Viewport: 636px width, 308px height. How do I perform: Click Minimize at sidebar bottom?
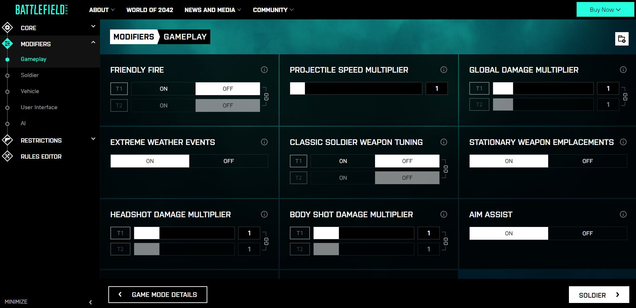pyautogui.click(x=16, y=302)
